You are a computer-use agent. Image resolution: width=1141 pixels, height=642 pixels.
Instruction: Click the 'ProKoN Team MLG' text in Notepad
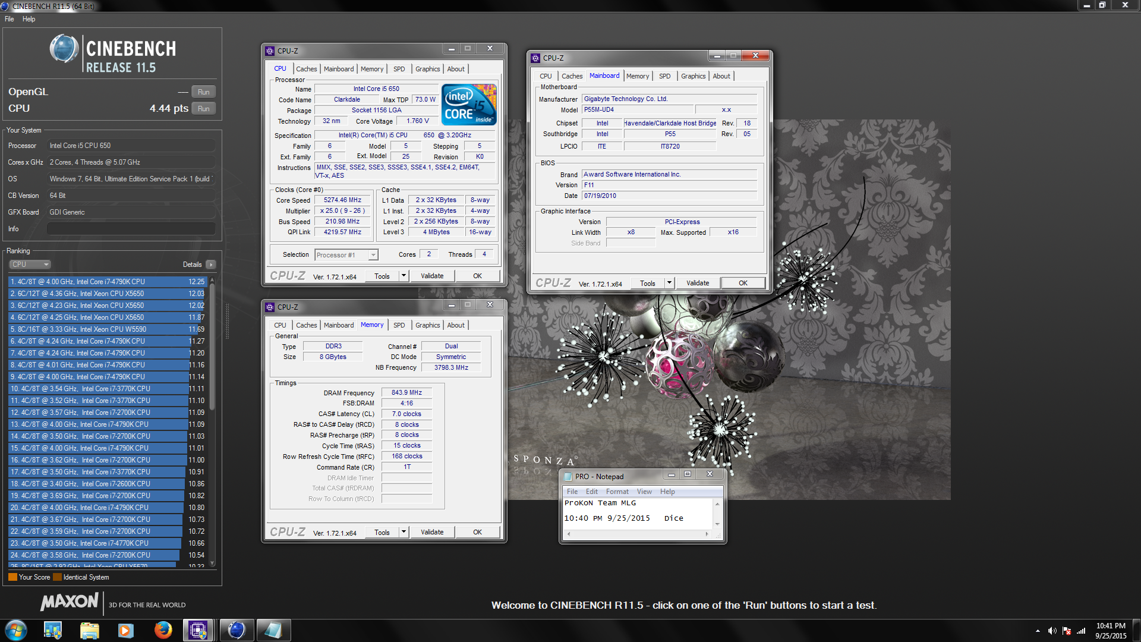[600, 503]
